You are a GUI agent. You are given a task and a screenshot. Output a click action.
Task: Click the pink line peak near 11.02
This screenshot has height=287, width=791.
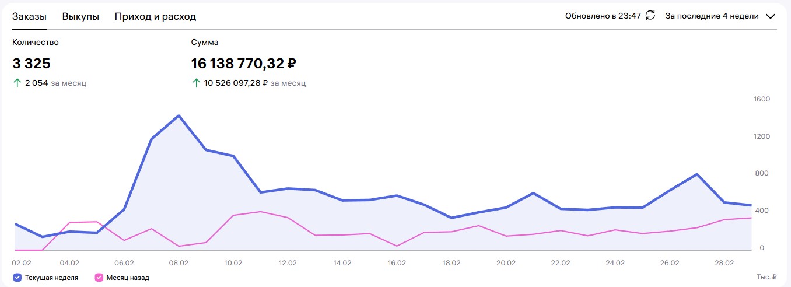click(x=260, y=212)
